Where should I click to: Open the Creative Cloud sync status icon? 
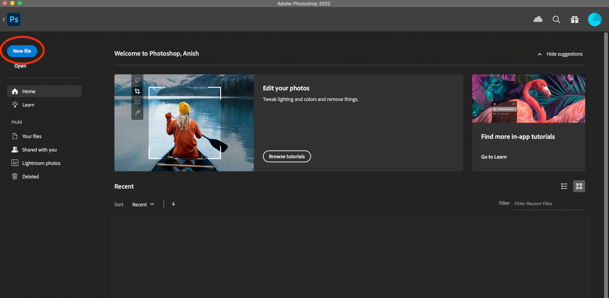click(x=538, y=20)
